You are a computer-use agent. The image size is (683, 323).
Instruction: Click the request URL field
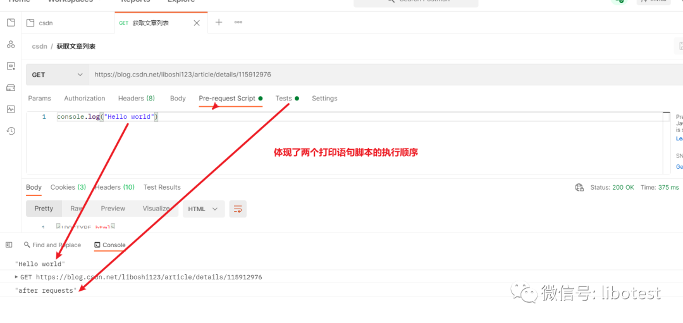[x=386, y=75]
